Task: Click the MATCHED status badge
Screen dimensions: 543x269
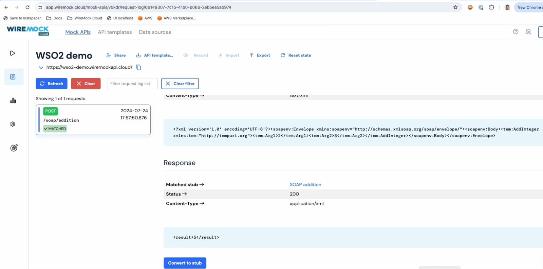Action: [55, 129]
